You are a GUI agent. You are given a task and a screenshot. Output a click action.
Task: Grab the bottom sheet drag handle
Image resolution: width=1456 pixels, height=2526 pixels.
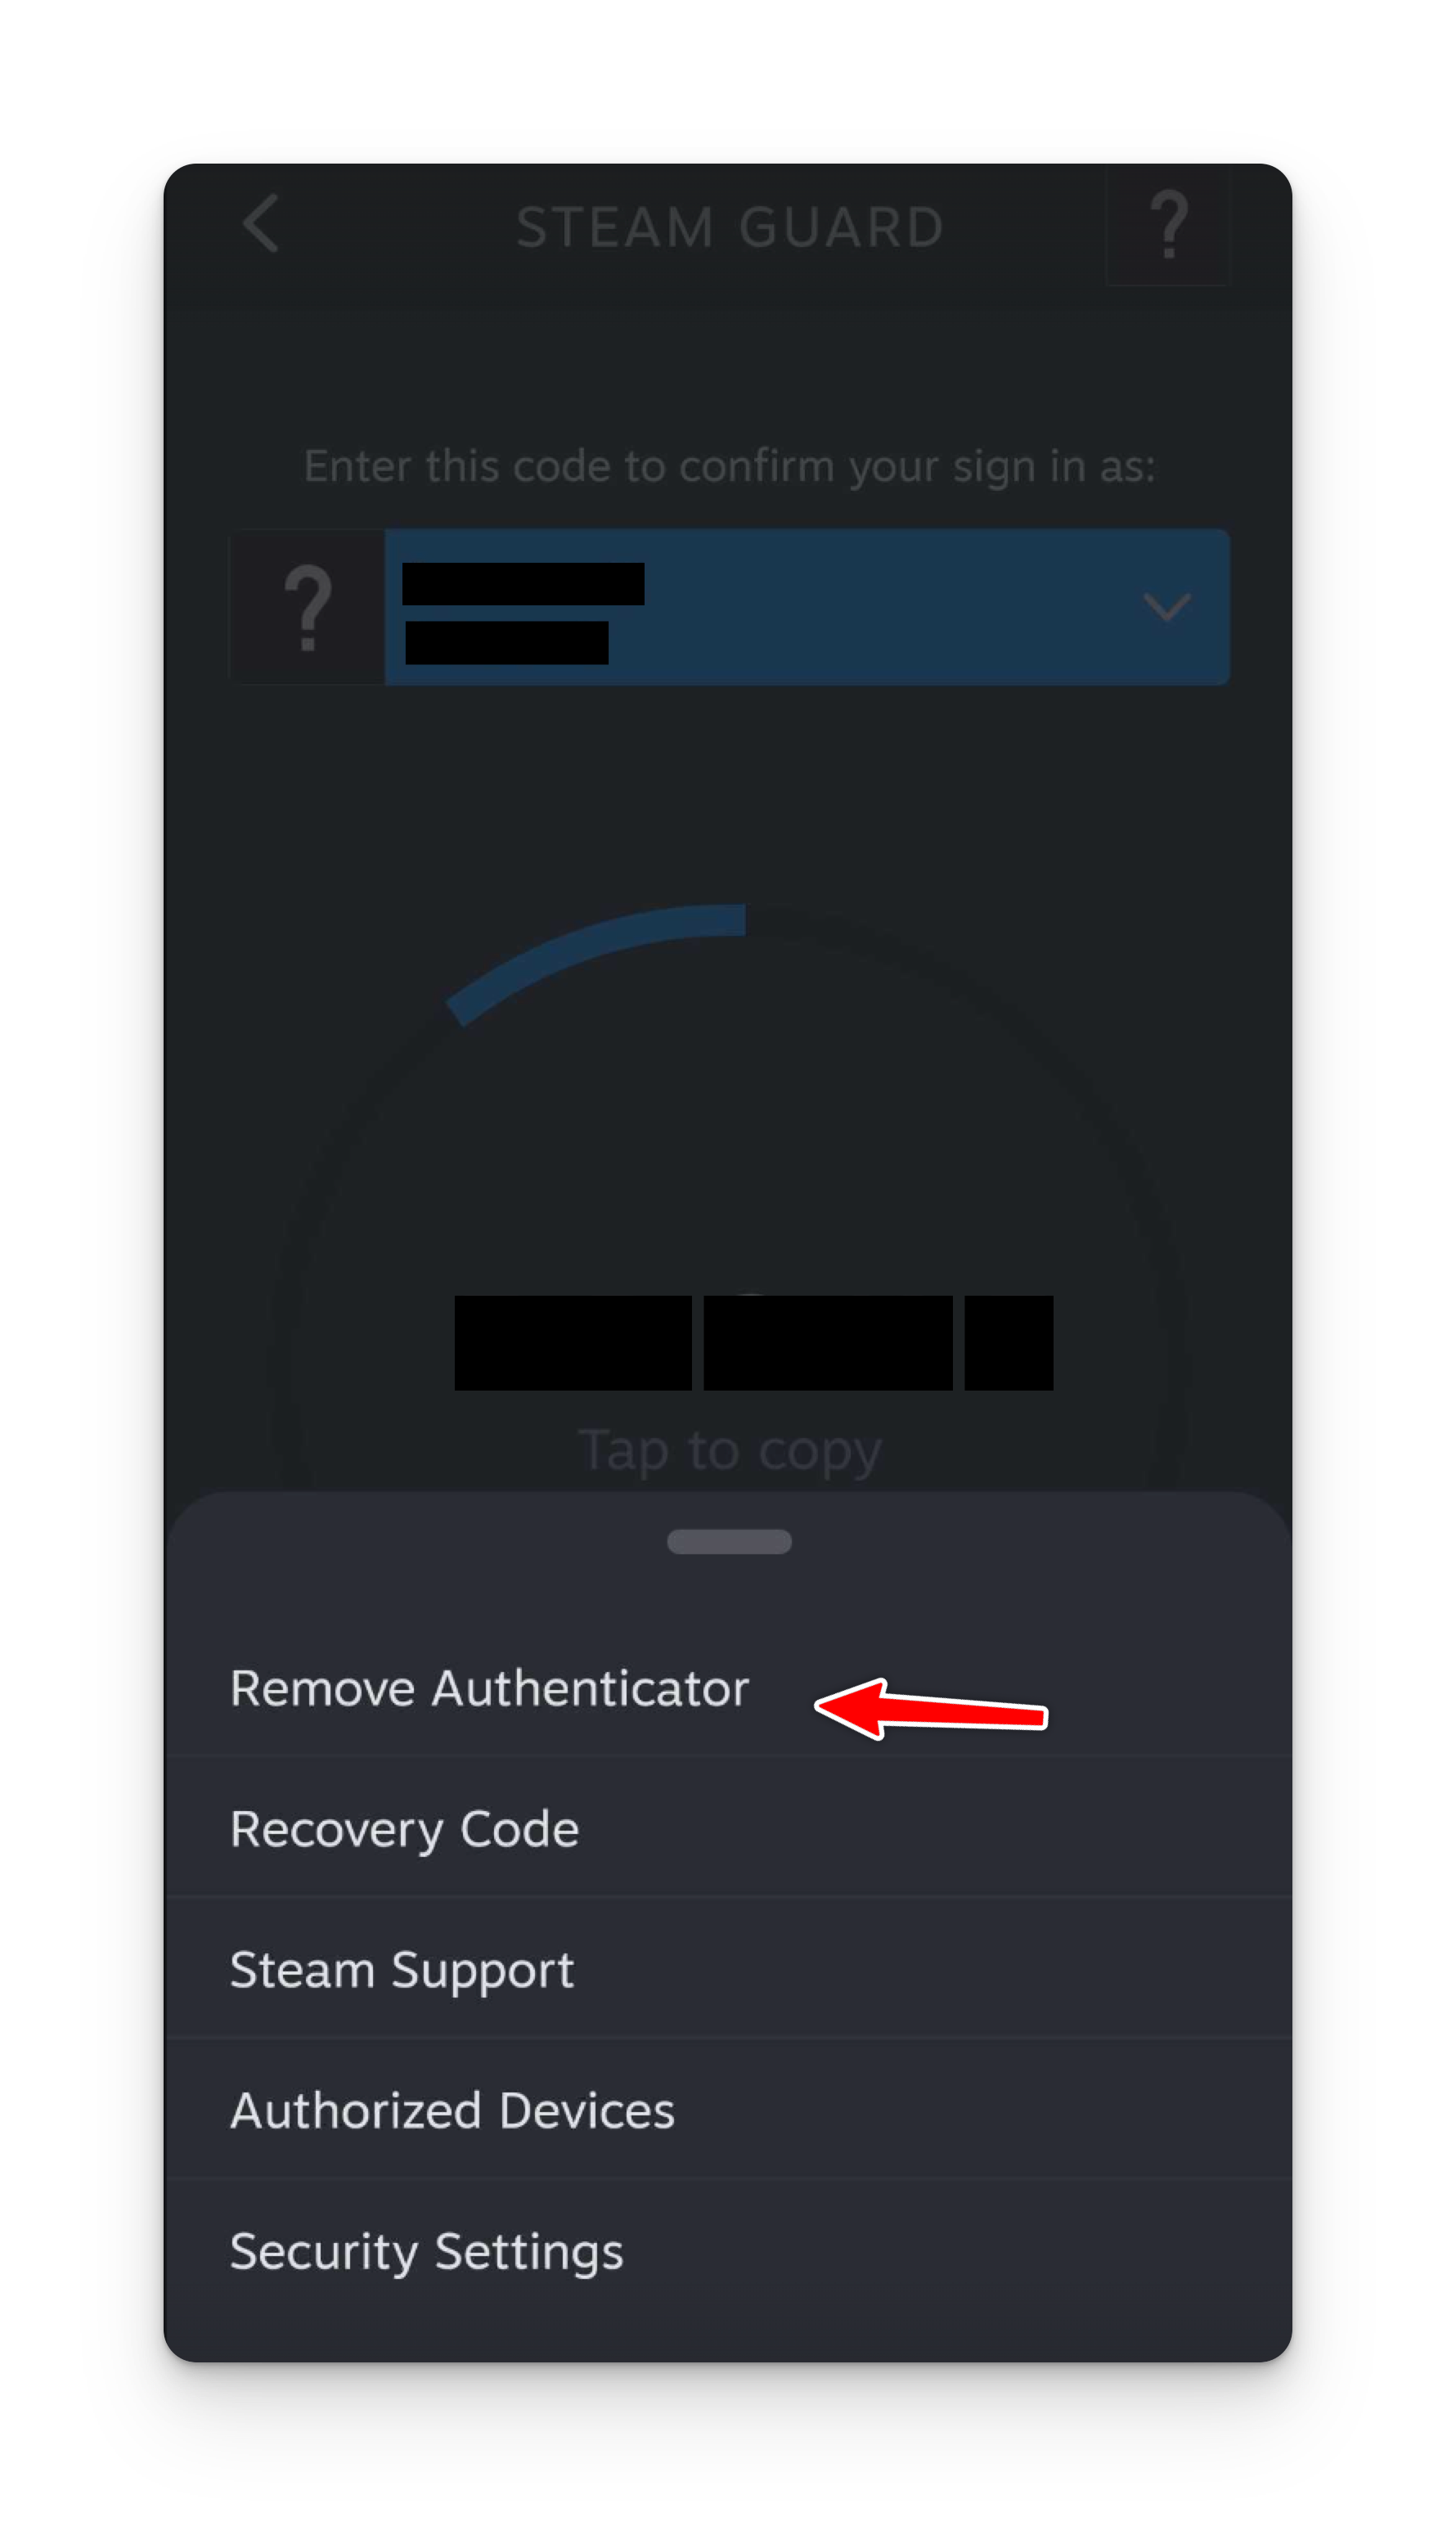(729, 1541)
